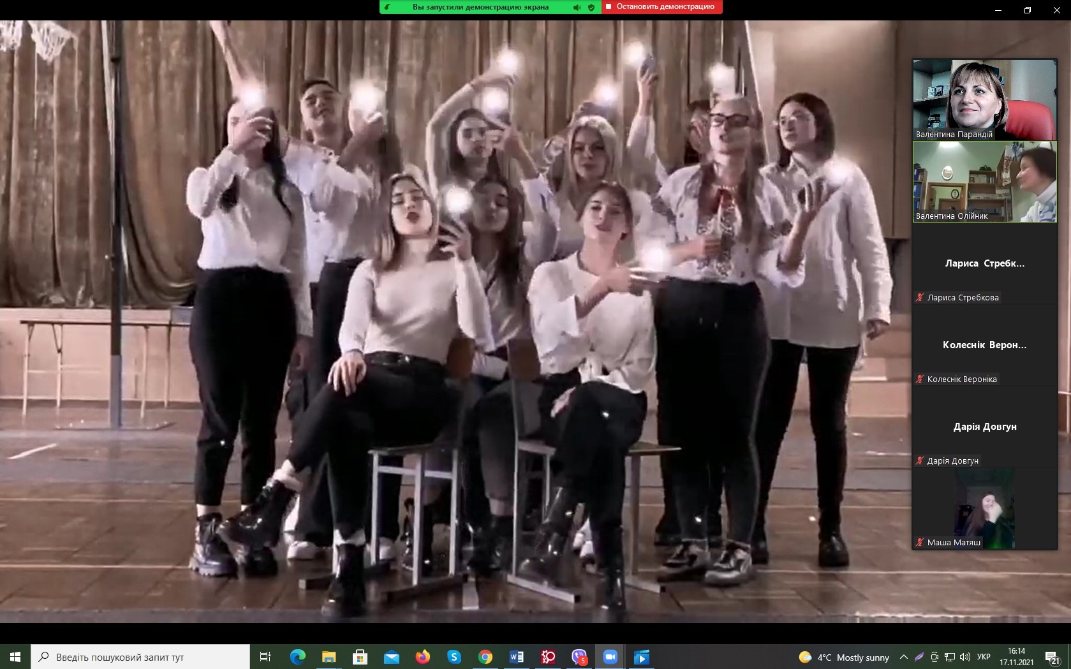Screen dimensions: 1071x669
Task: Click the Windows search box
Action: pos(140,657)
